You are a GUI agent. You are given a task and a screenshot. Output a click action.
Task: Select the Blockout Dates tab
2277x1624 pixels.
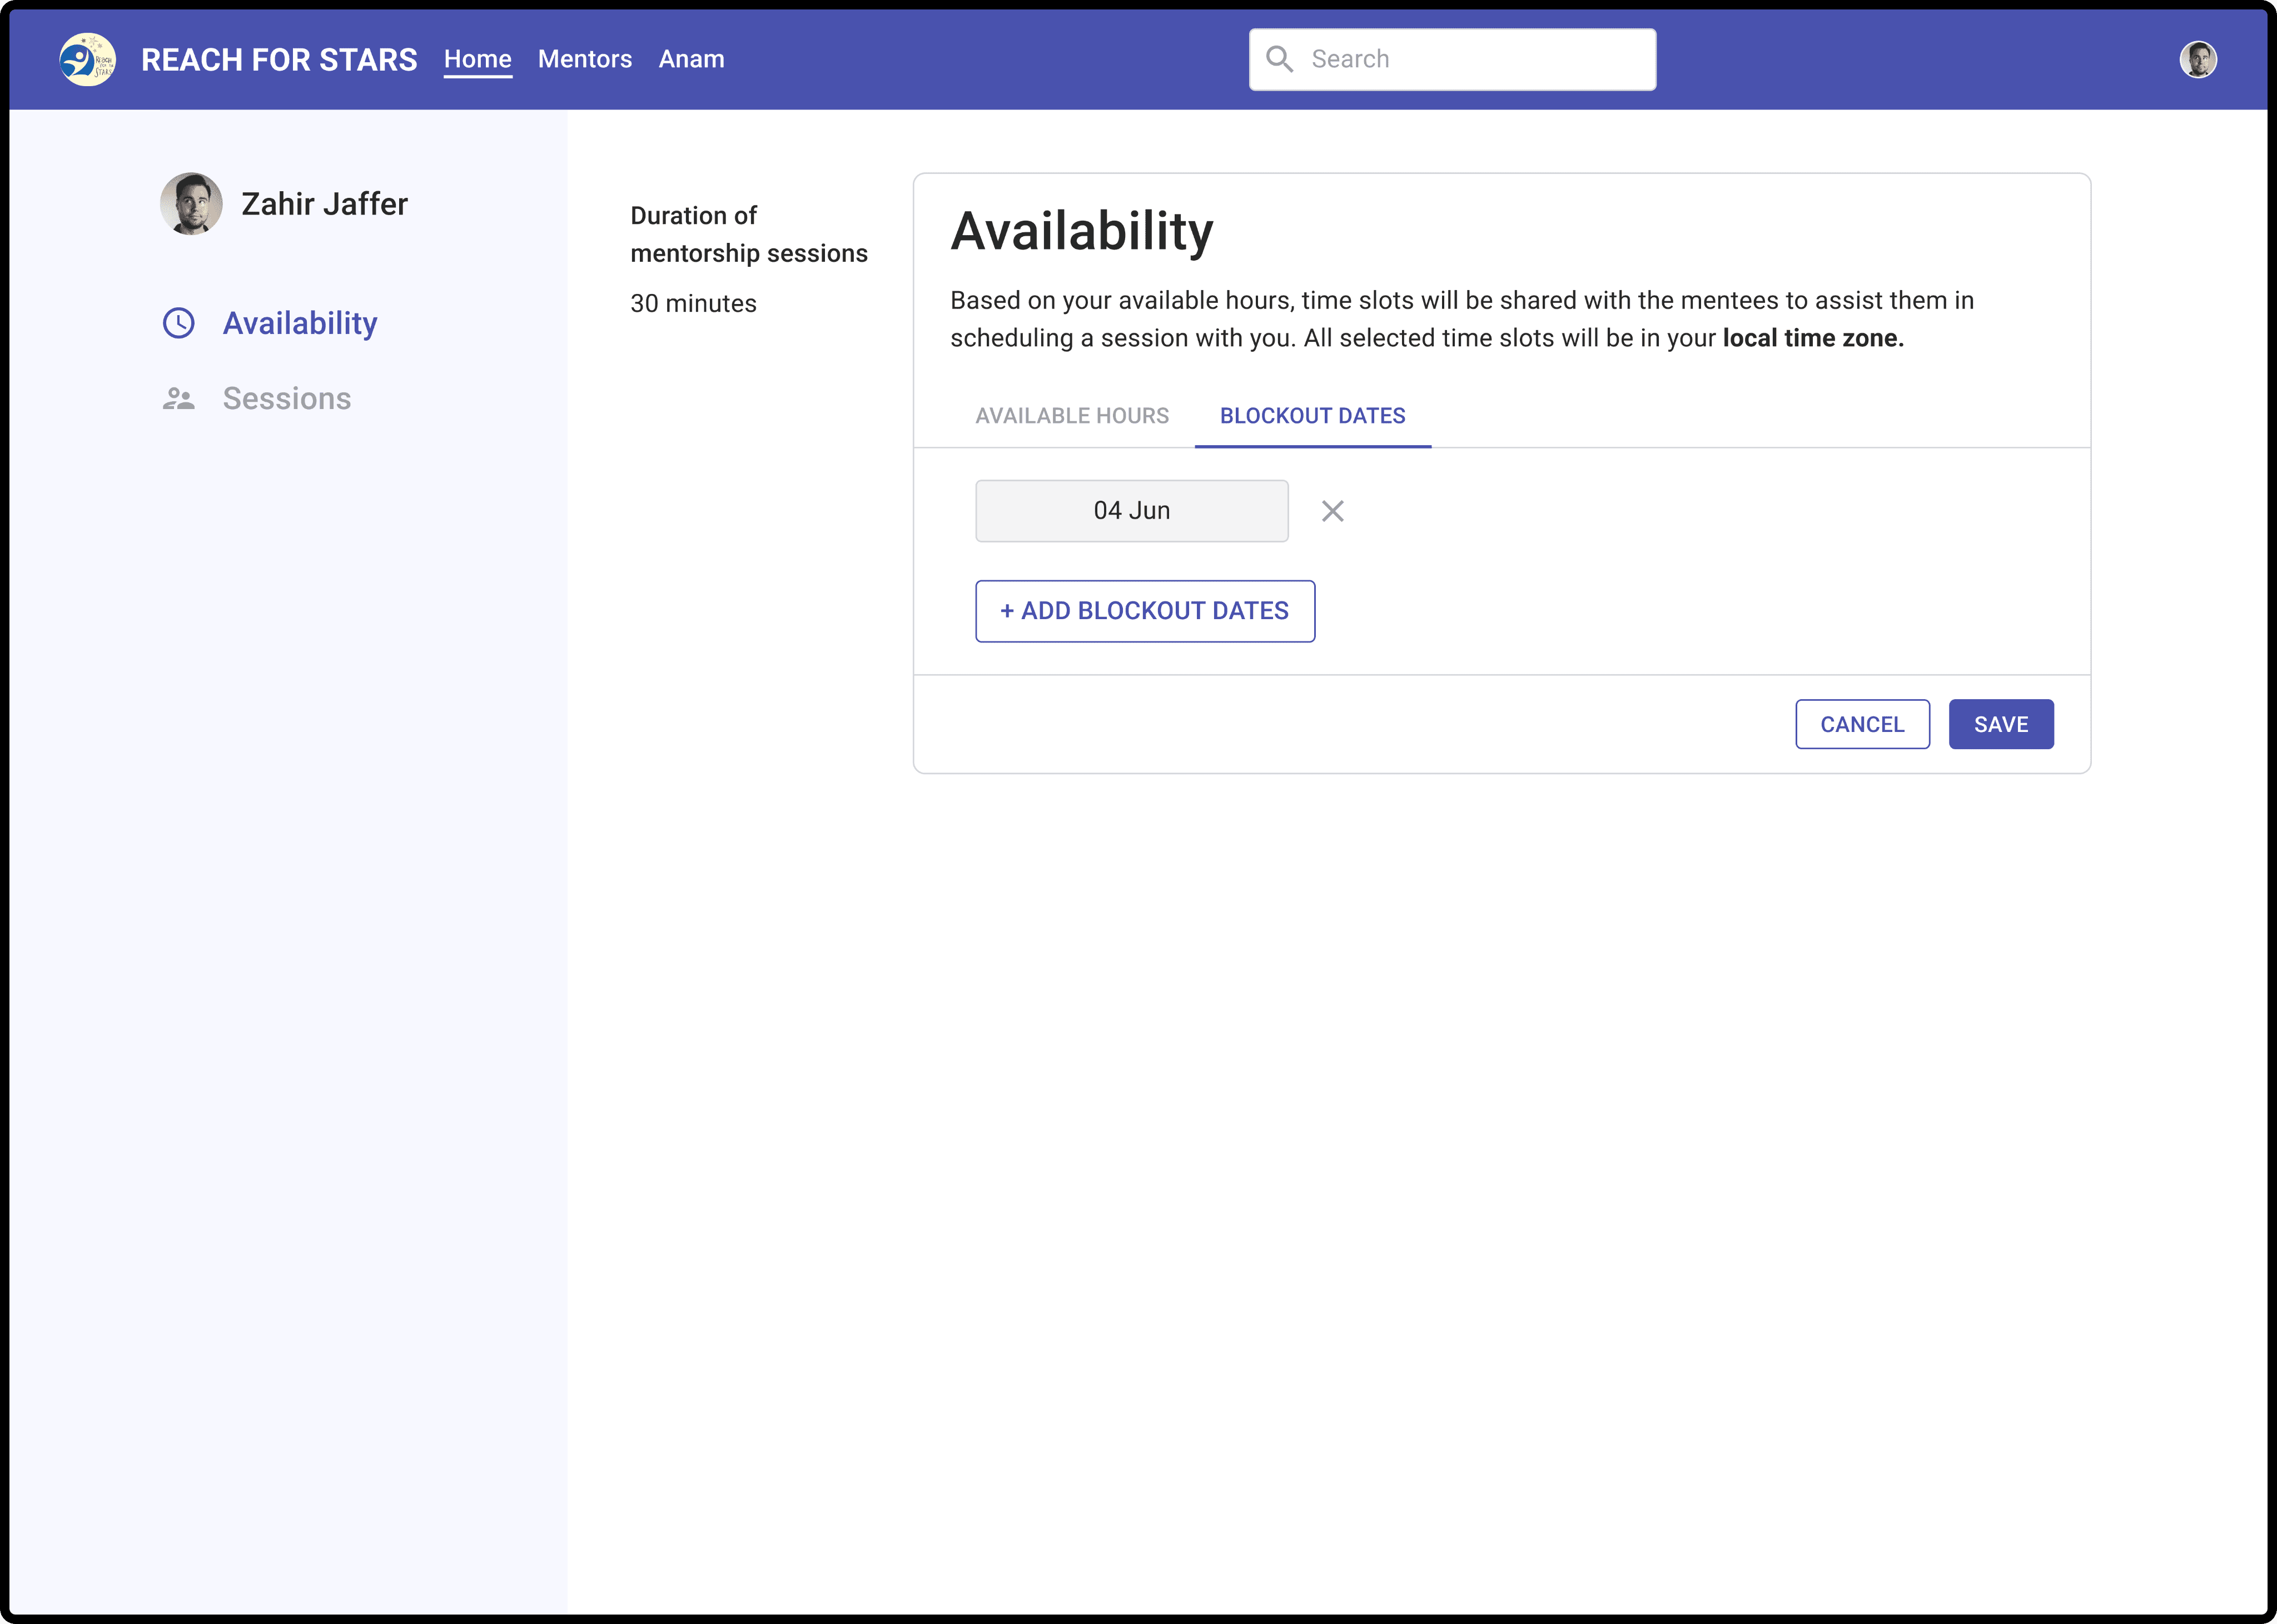pyautogui.click(x=1312, y=416)
